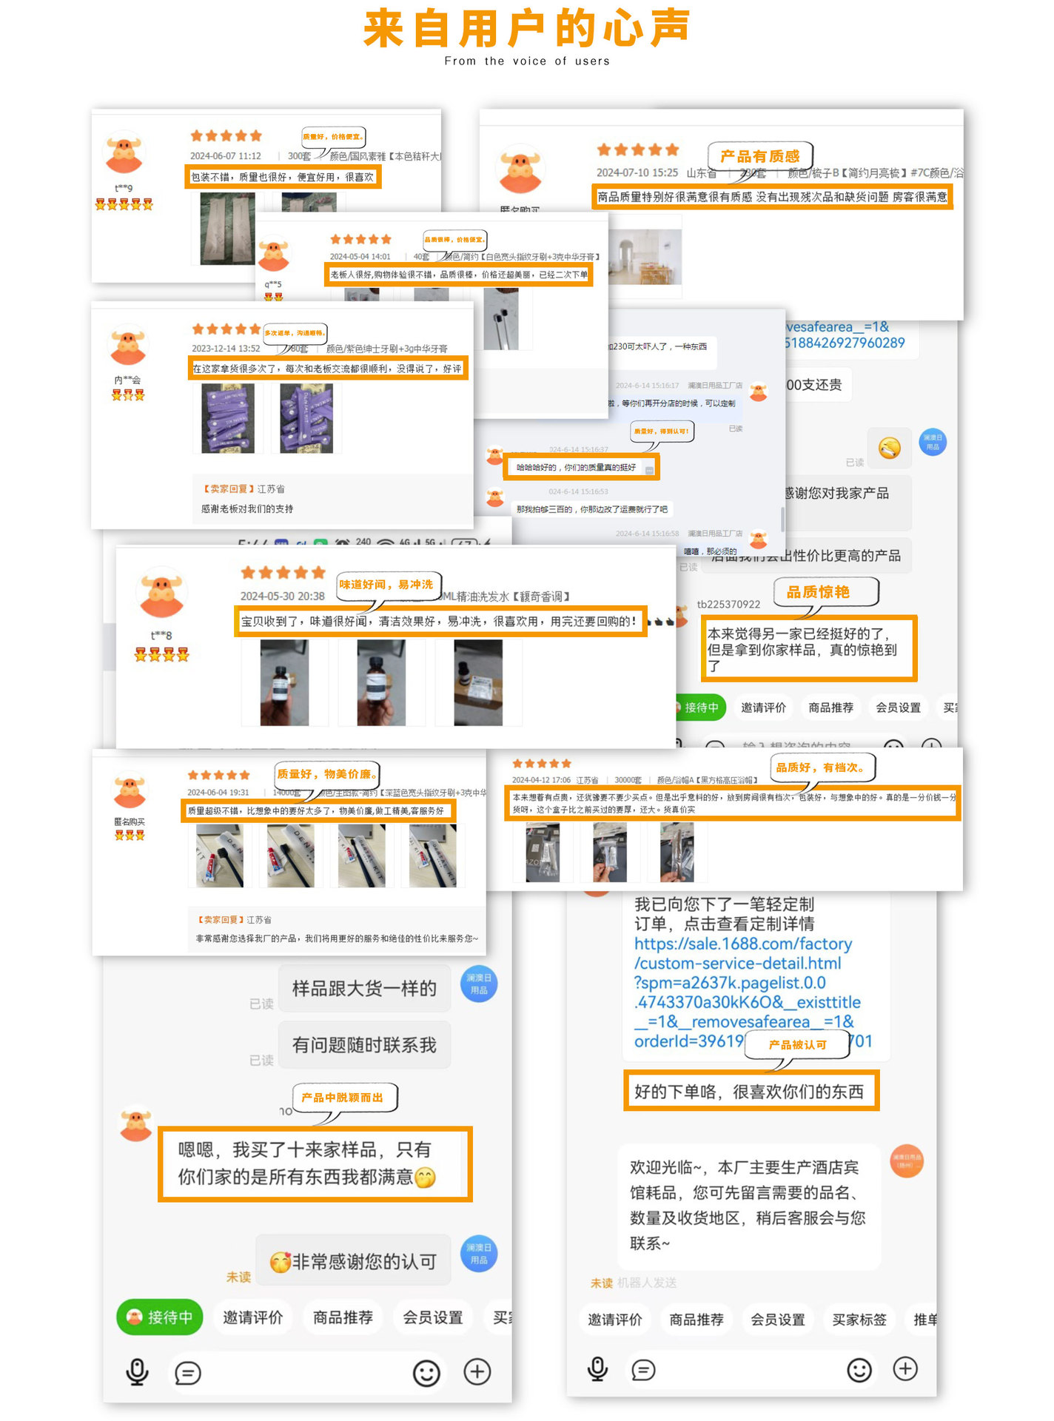Screen dimensions: 1054x1421
Task: Click the gray chat scrollbar handle
Action: pos(783,518)
